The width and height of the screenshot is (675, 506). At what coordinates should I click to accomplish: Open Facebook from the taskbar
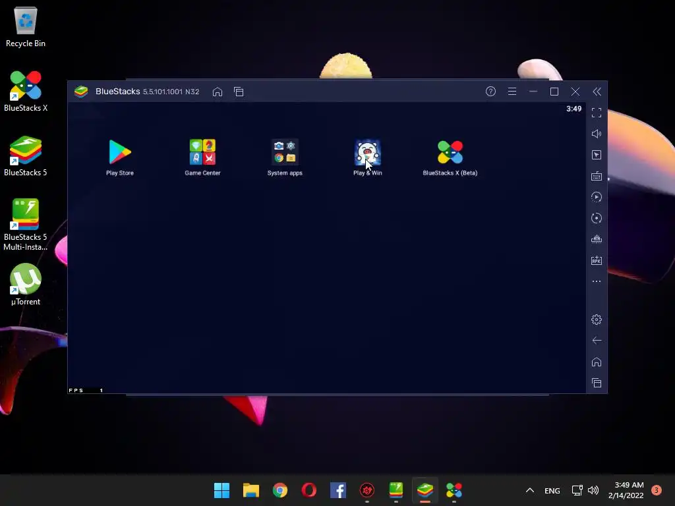click(x=338, y=490)
